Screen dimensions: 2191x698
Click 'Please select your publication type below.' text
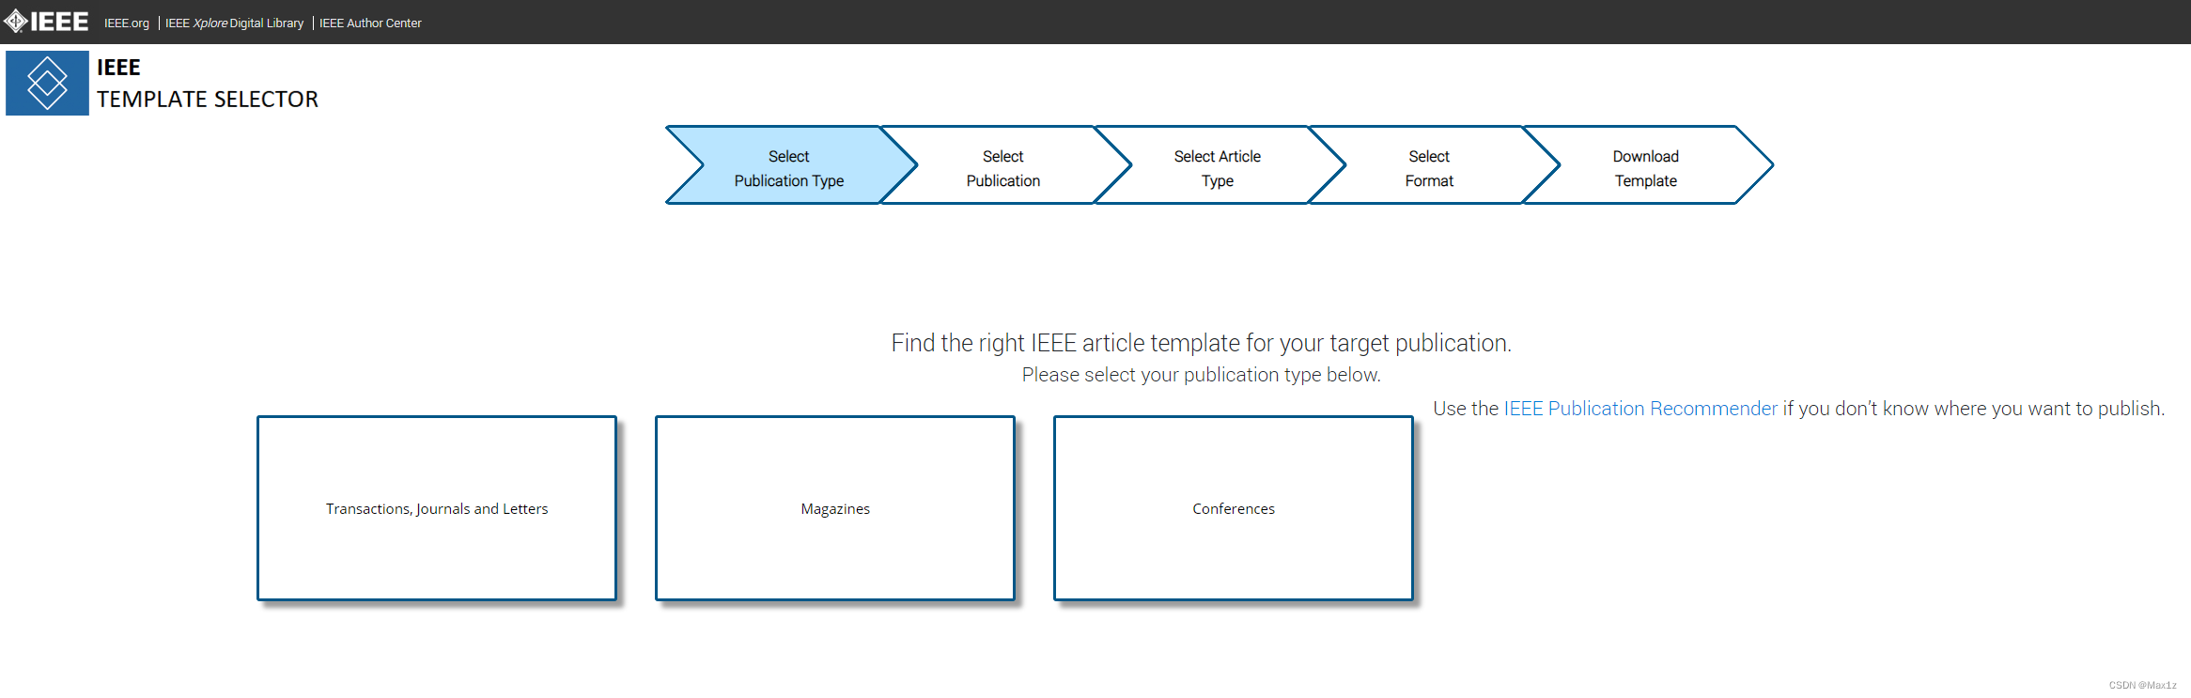click(x=1201, y=375)
